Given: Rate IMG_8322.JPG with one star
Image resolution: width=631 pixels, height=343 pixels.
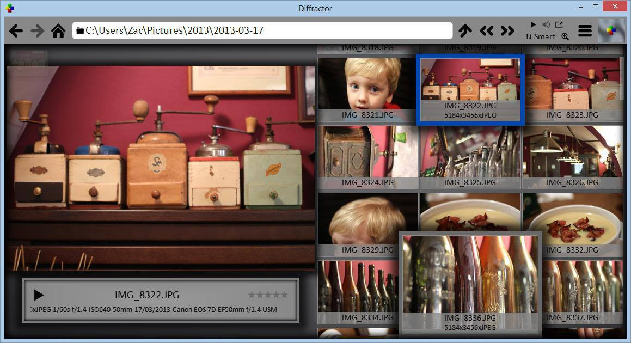Looking at the screenshot, I should 252,295.
